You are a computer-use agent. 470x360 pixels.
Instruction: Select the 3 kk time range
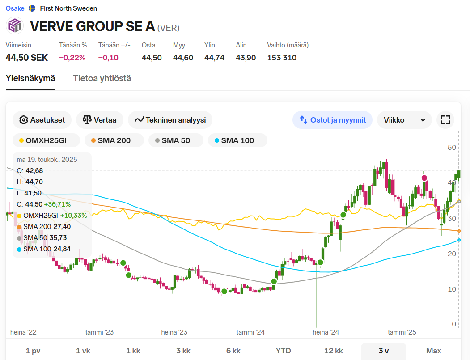pos(183,351)
